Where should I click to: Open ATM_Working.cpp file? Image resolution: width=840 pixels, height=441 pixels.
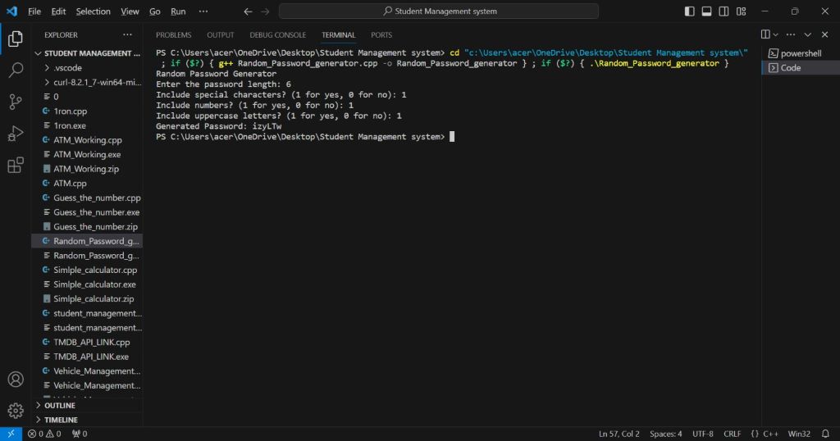(x=89, y=140)
